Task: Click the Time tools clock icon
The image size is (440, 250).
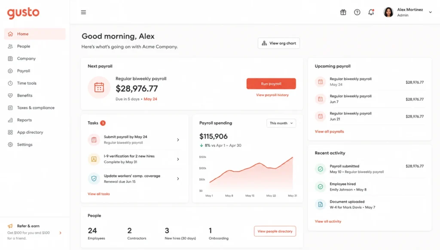Action: 10,83
